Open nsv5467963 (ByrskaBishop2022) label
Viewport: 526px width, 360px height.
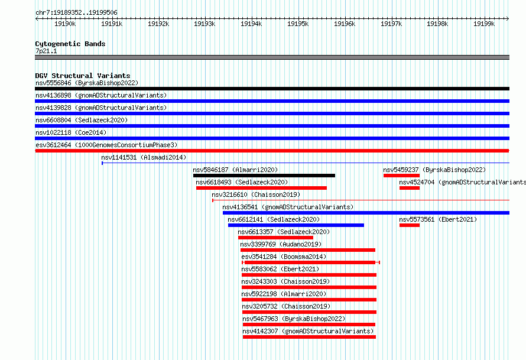[294, 319]
